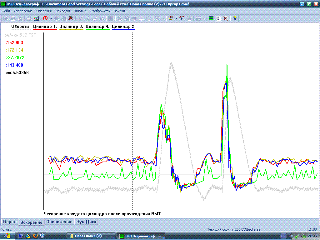Toggle the grid display toolbar button
Viewport: 320px width, 240px height.
tap(218, 18)
